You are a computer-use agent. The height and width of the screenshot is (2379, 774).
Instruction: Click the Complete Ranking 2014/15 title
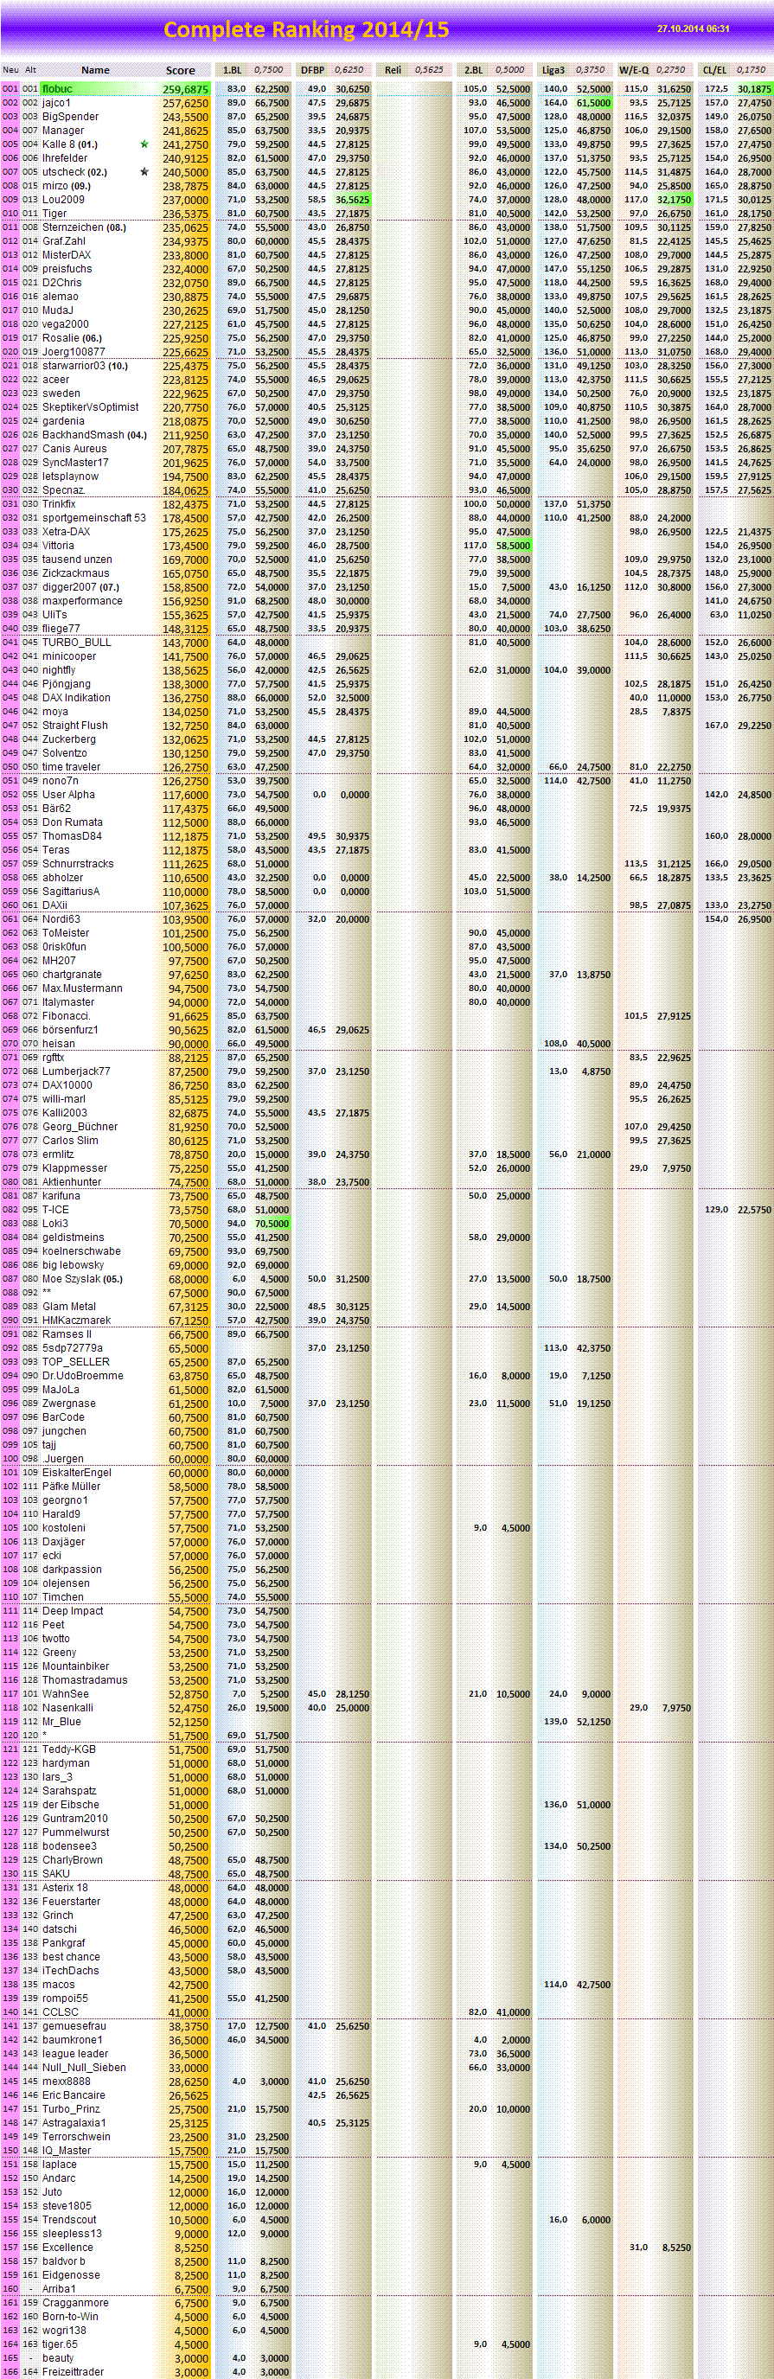pyautogui.click(x=306, y=29)
